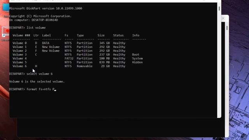Click 'NTFS' in the Volume 0 row
The width and height of the screenshot is (249, 140).
click(x=68, y=43)
